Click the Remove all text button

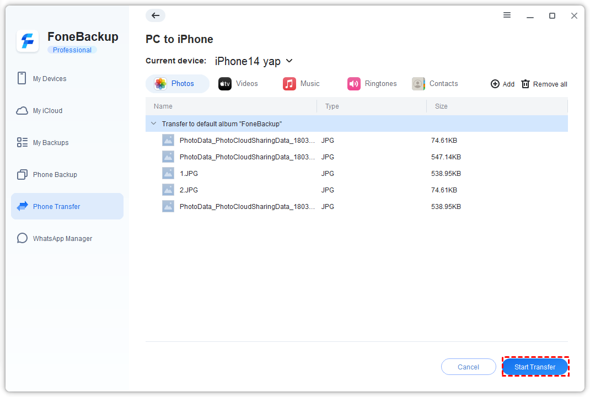(x=550, y=84)
